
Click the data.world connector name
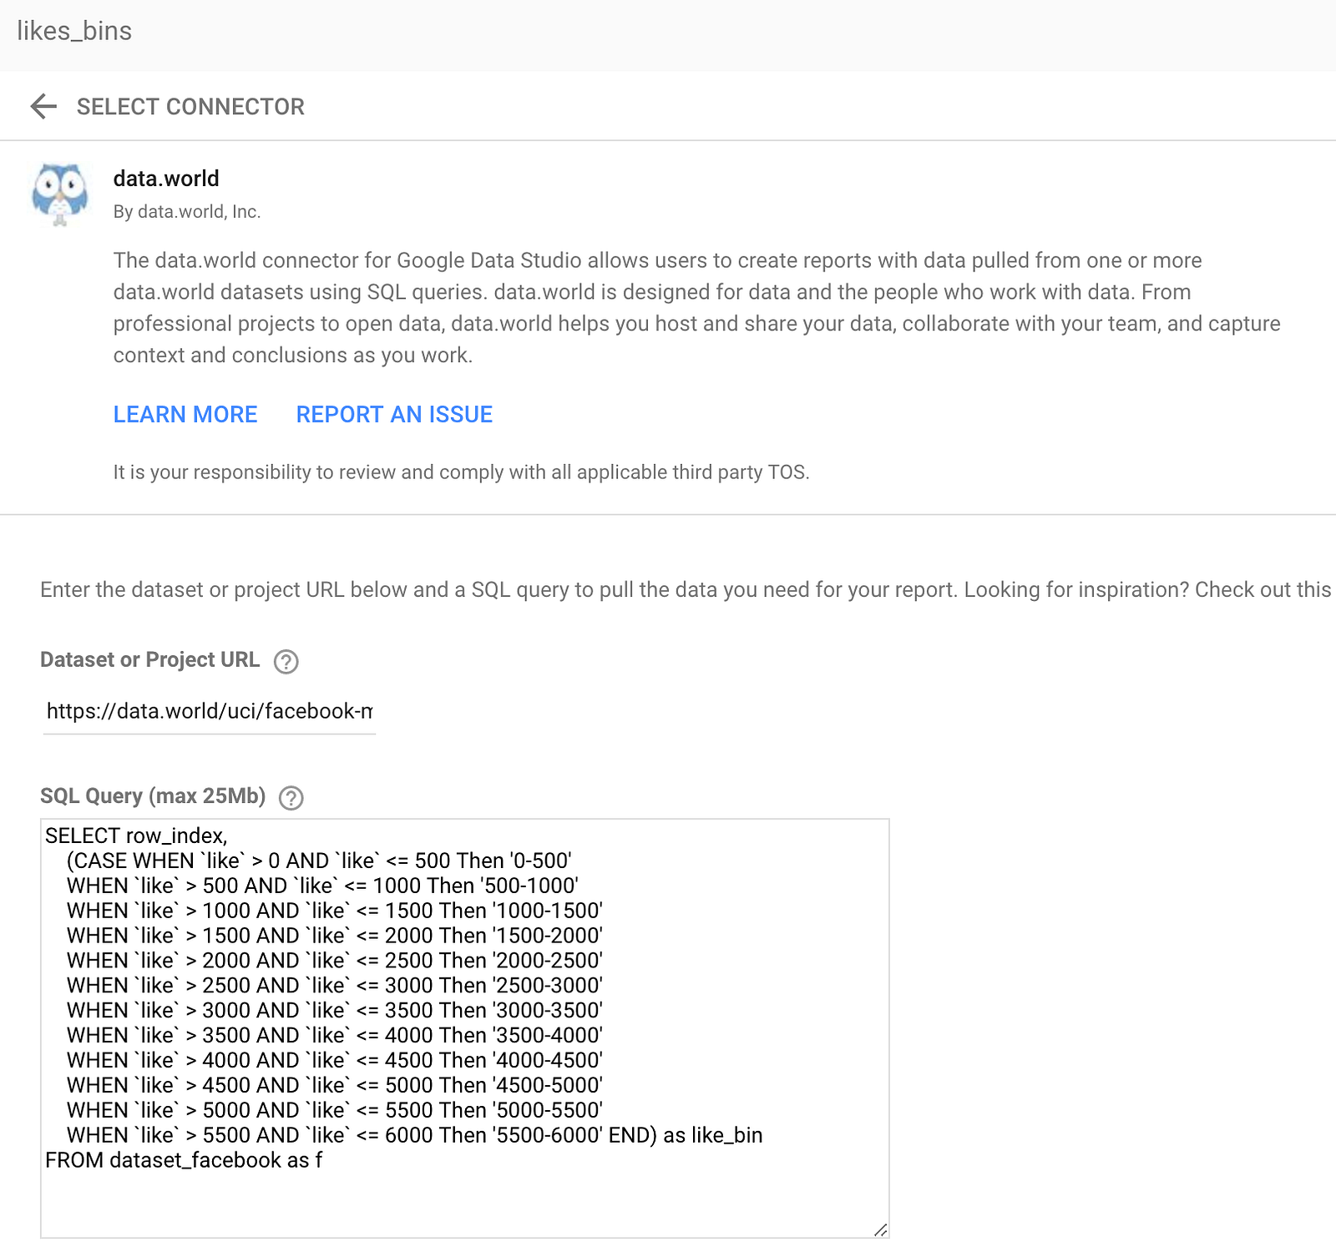(166, 179)
